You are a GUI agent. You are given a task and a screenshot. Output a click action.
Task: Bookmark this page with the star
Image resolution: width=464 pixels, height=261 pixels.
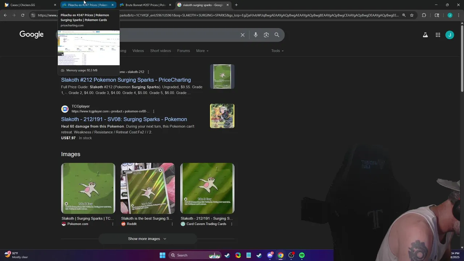pyautogui.click(x=412, y=15)
